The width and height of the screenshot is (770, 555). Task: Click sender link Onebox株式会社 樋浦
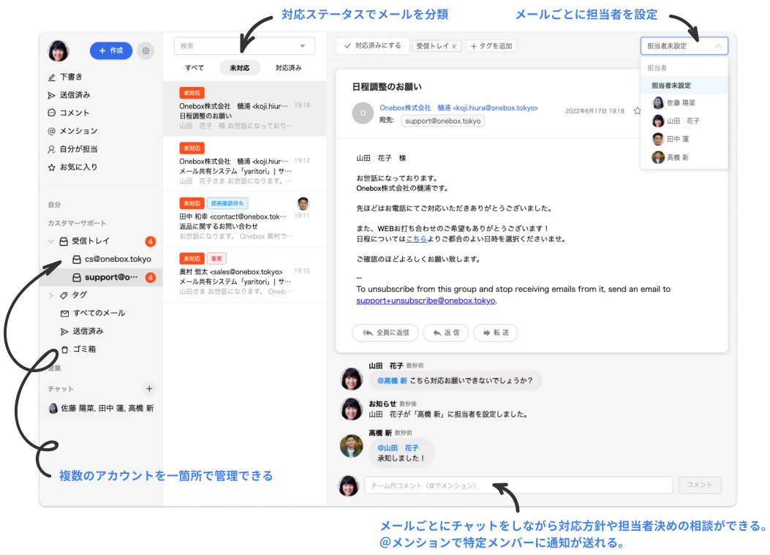[458, 107]
